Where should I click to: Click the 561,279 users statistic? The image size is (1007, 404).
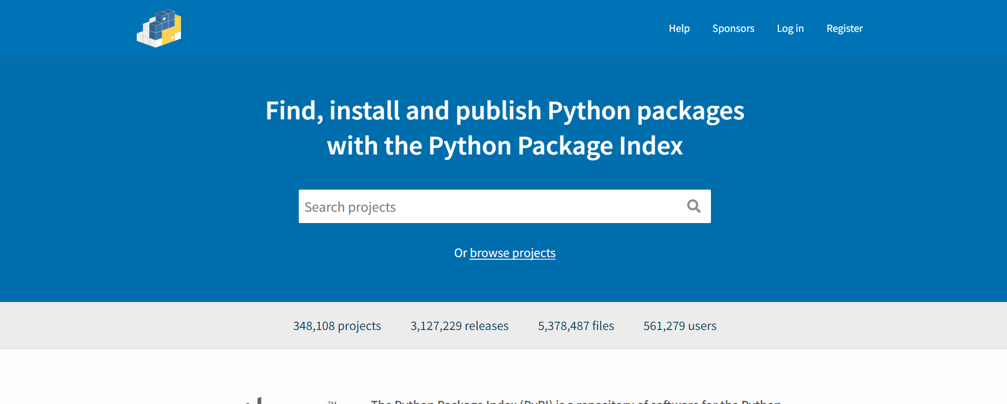click(x=680, y=326)
